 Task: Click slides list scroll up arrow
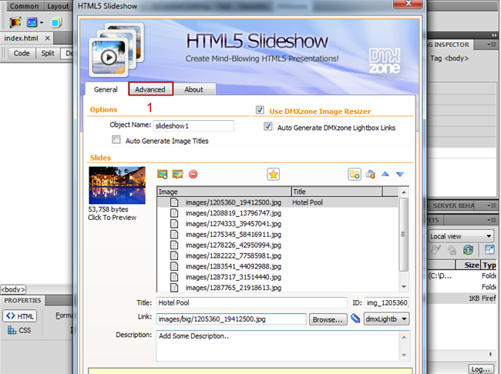[x=404, y=192]
